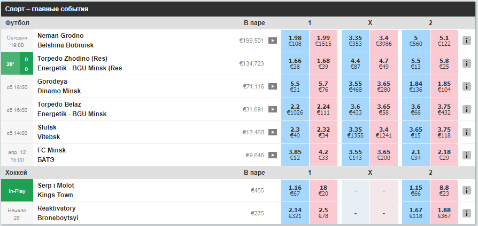Viewport: 478px width, 226px height.
Task: Play stream icon for Torpedo Belaz match
Action: pyautogui.click(x=273, y=109)
